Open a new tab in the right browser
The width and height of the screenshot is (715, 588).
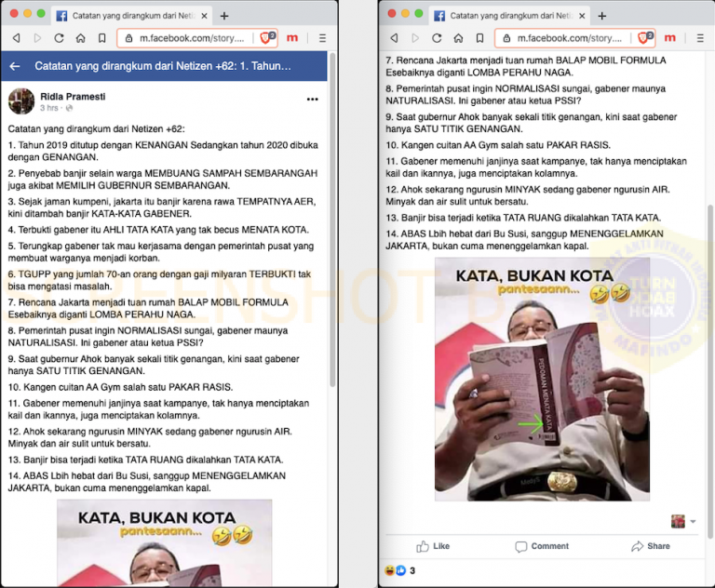point(602,16)
